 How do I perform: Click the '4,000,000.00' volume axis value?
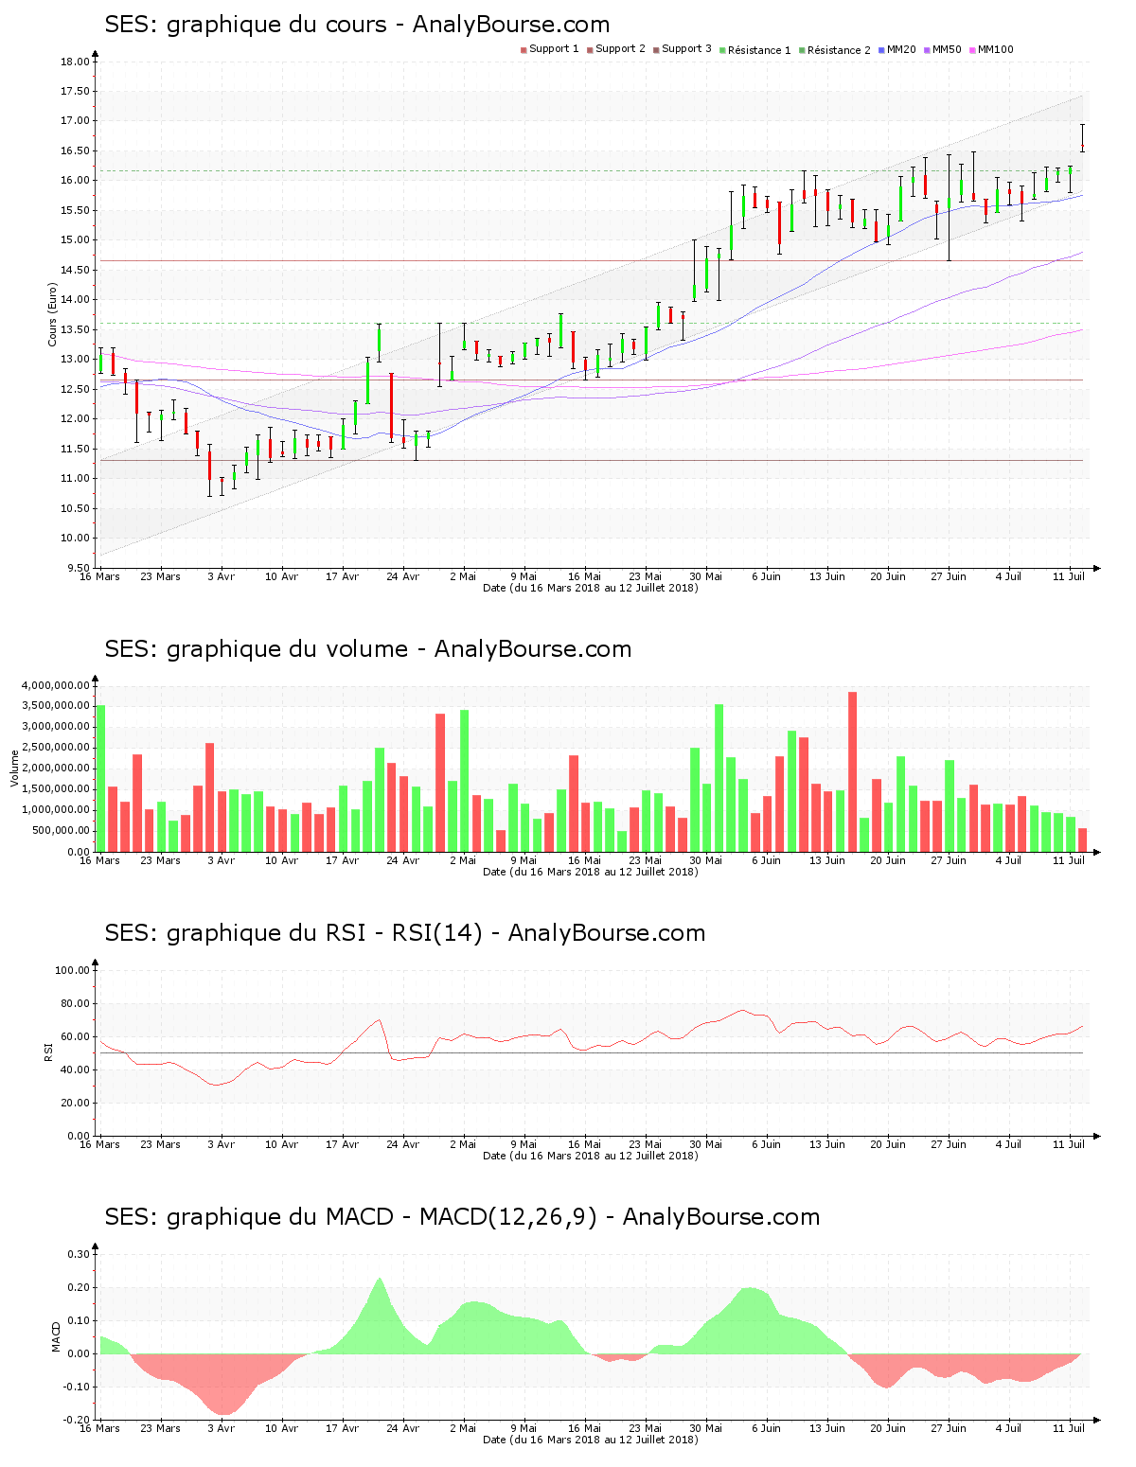click(55, 685)
